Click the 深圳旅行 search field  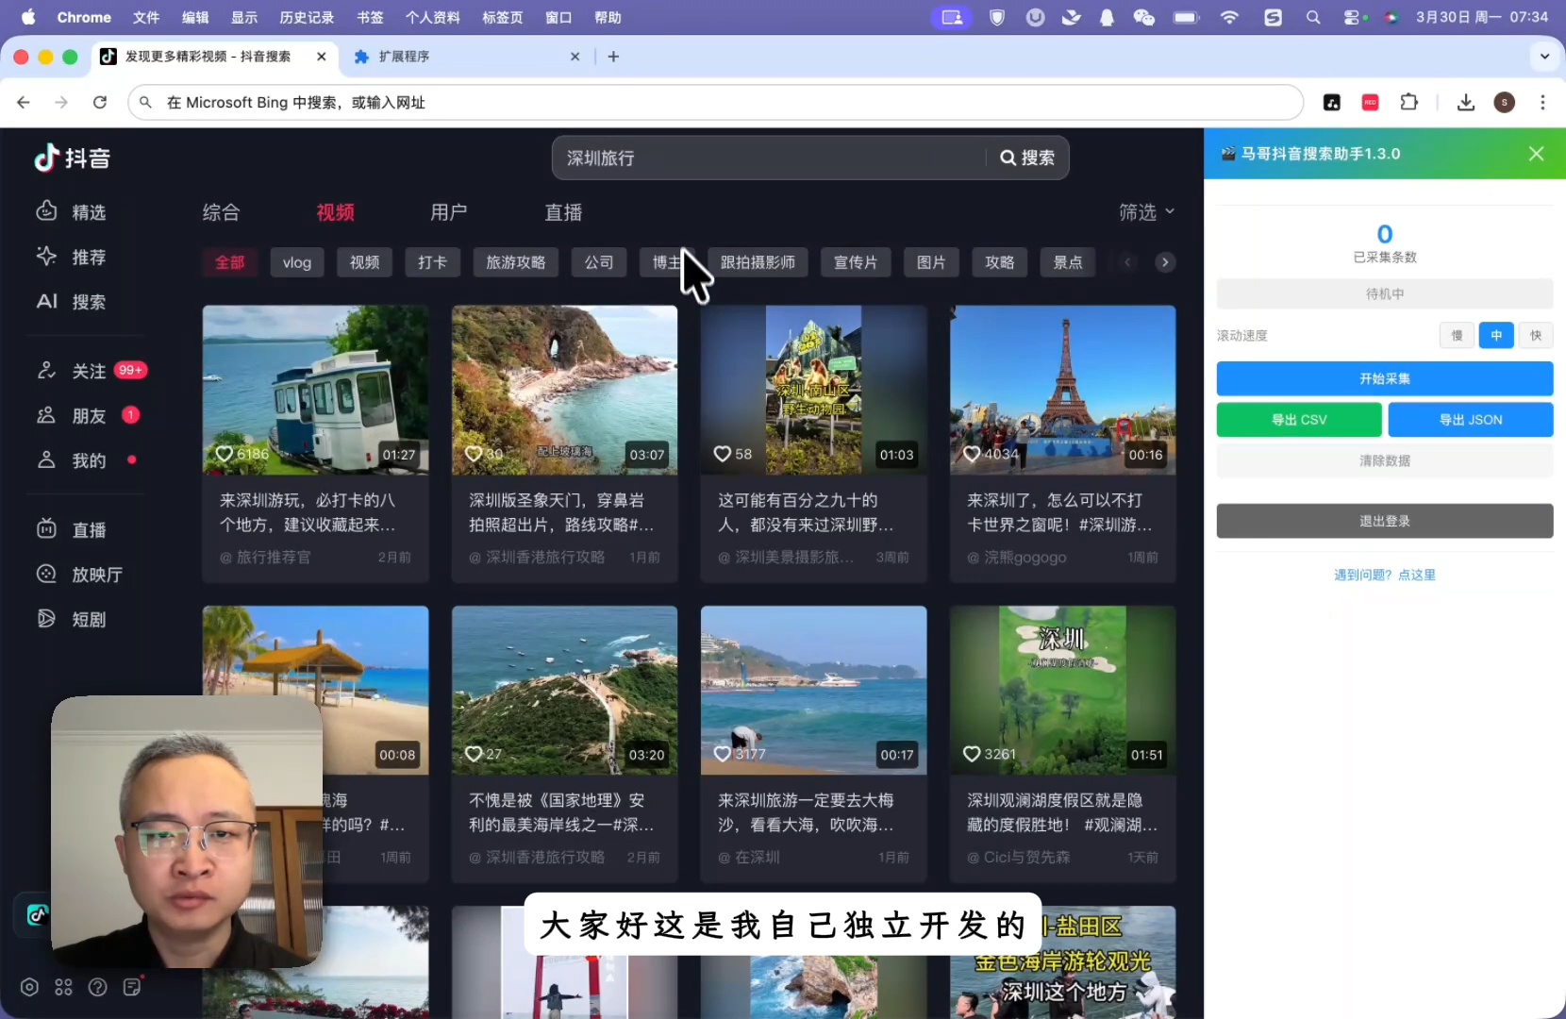[769, 158]
